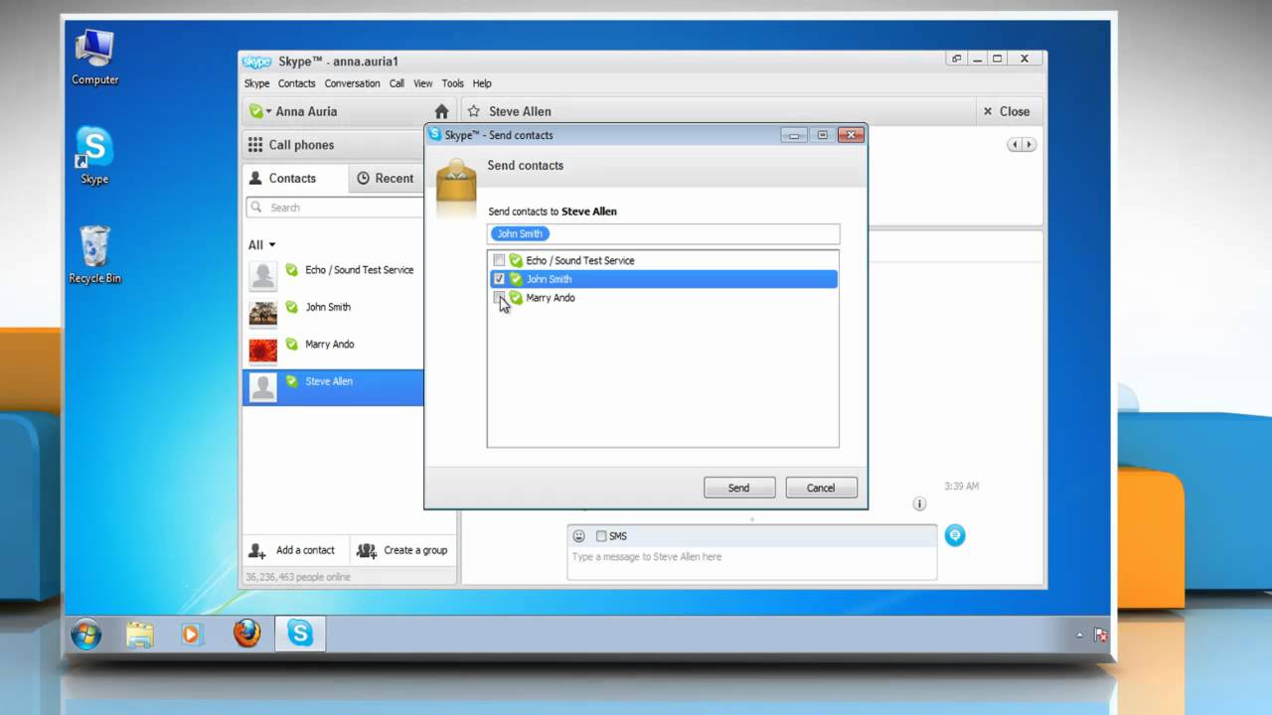1272x715 pixels.
Task: Open the emoticon picker in the message box
Action: point(579,536)
